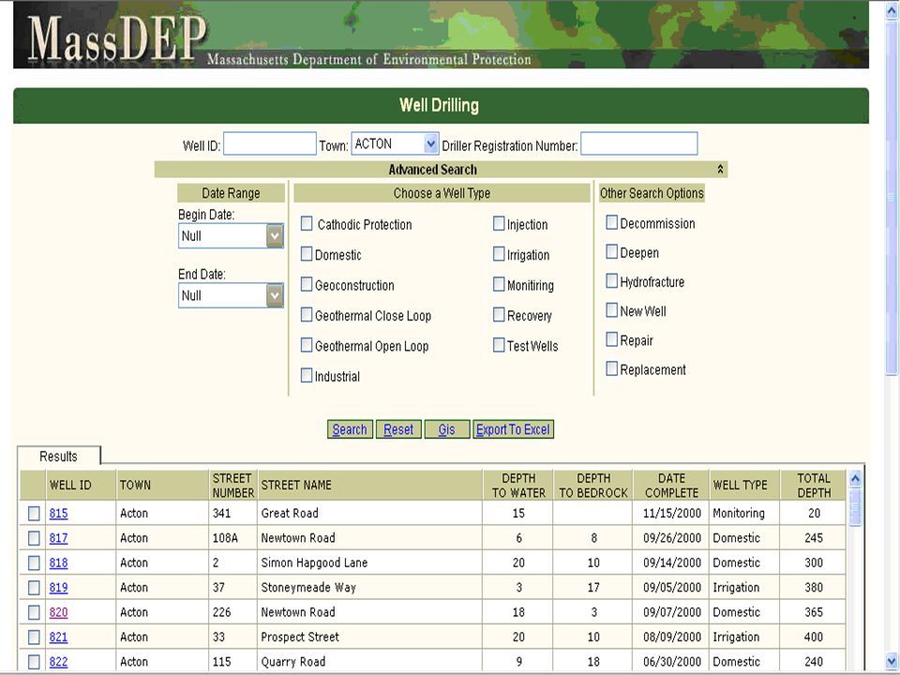
Task: Open well ID 819 link
Action: (x=58, y=587)
